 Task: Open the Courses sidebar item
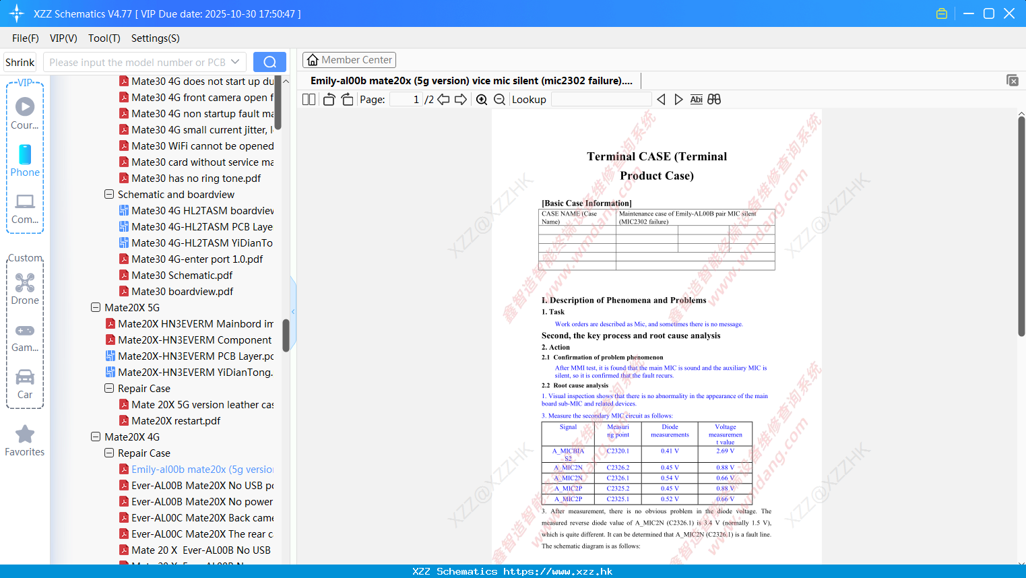25,113
